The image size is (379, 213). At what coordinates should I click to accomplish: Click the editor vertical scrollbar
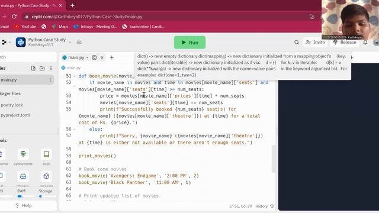click(x=274, y=159)
